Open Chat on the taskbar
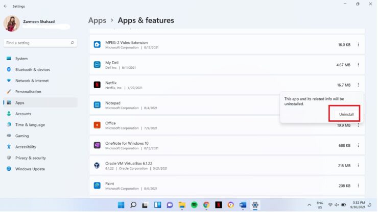The image size is (378, 212). click(170, 205)
